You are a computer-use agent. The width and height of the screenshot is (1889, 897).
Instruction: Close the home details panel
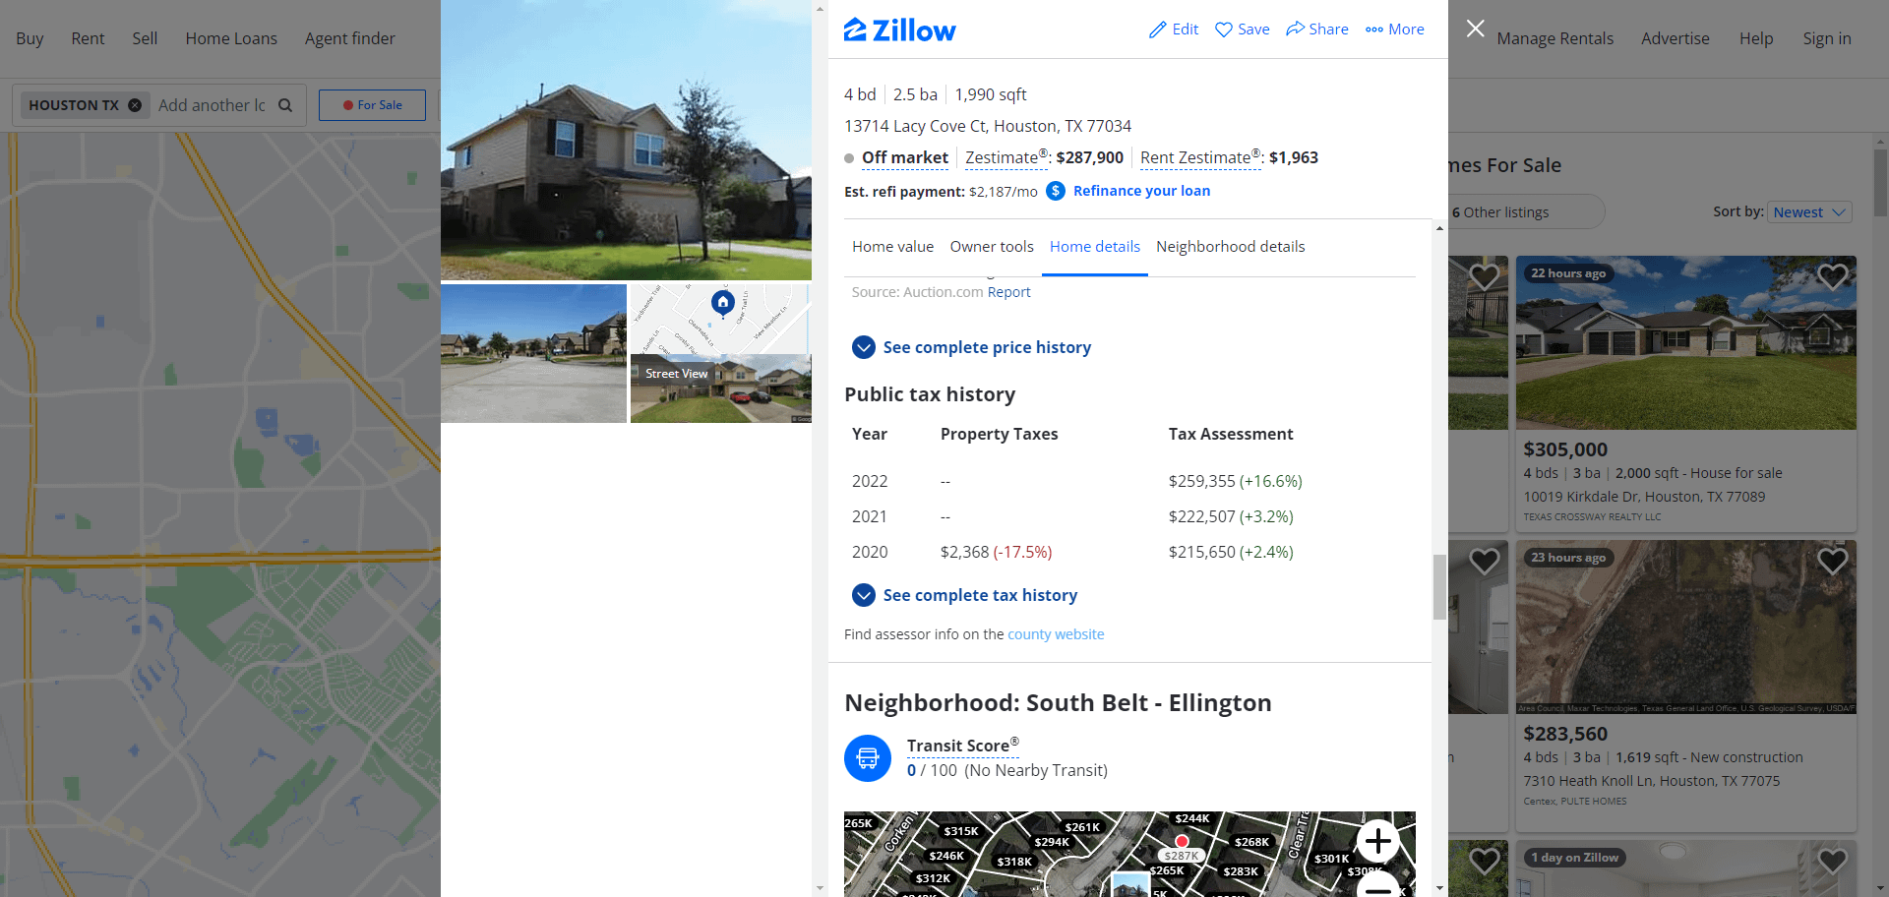point(1475,29)
